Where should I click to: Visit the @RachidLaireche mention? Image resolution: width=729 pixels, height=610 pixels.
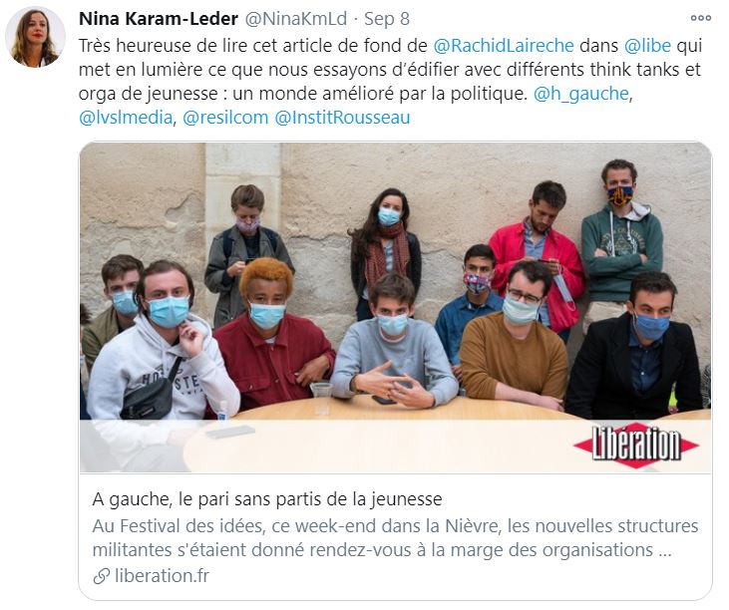click(504, 46)
